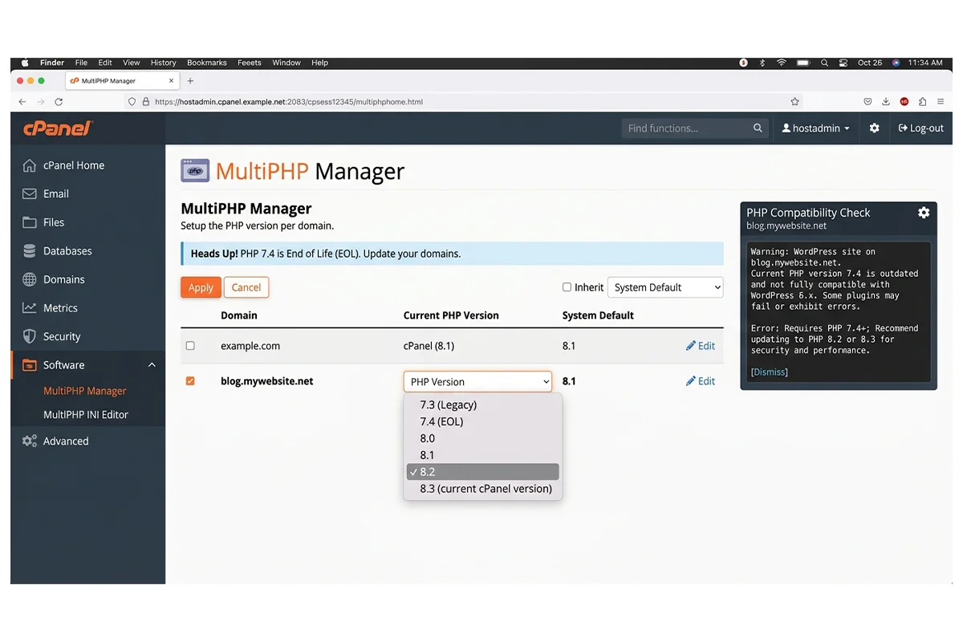This screenshot has height=642, width=963.
Task: Log out of cPanel
Action: click(920, 128)
